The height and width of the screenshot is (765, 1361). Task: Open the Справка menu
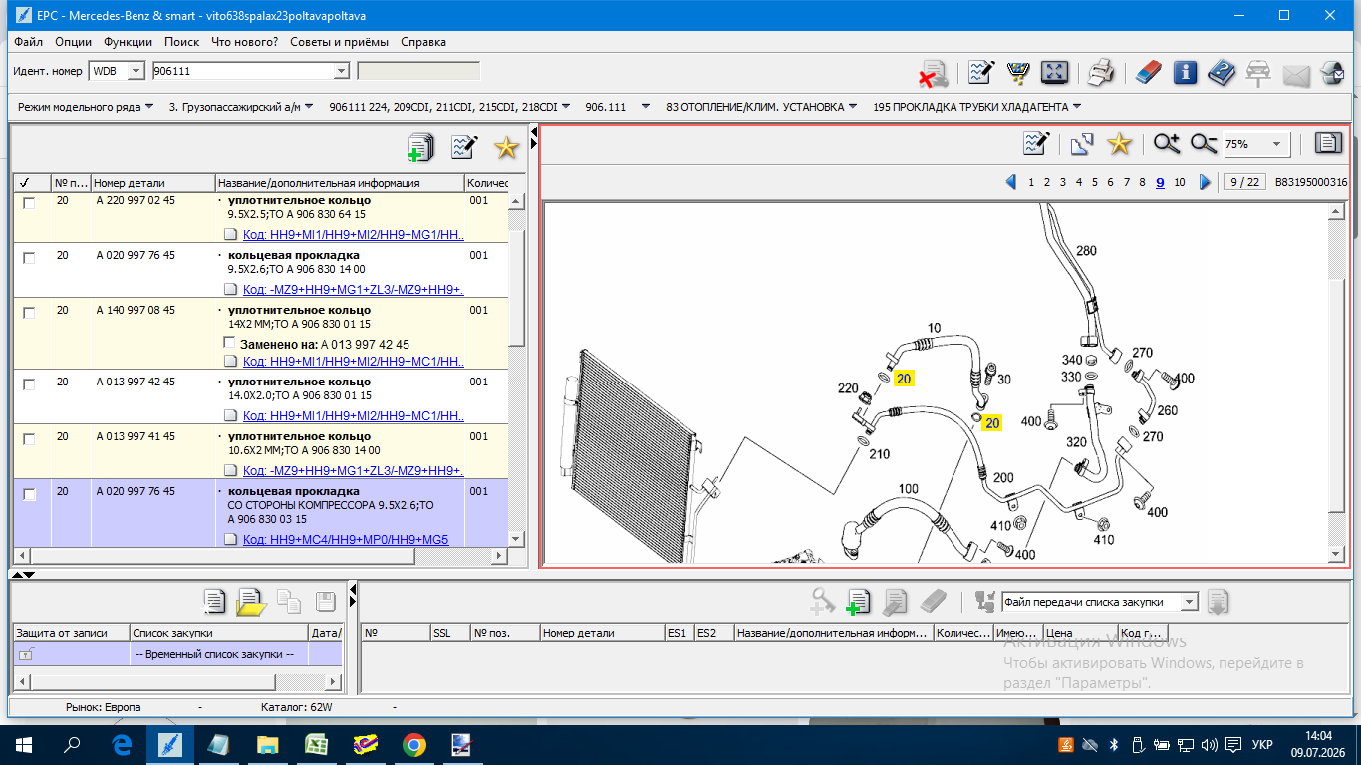click(423, 42)
